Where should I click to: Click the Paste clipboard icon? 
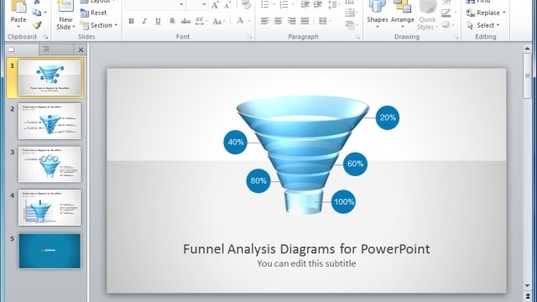pyautogui.click(x=18, y=6)
